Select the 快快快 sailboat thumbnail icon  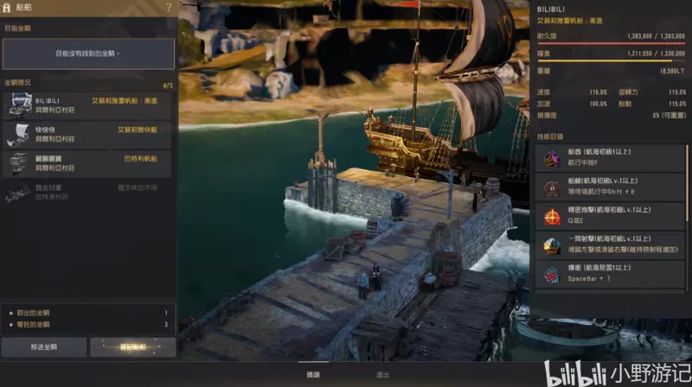18,135
